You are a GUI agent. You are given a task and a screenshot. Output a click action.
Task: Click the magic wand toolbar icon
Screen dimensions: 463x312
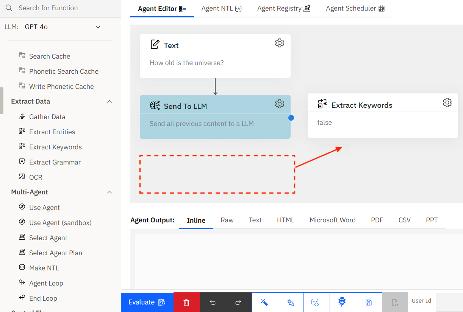point(264,302)
